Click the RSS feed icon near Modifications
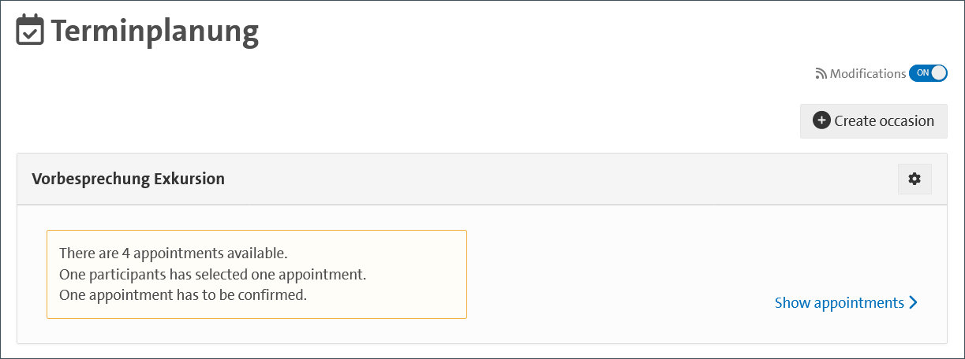965x359 pixels. 821,74
